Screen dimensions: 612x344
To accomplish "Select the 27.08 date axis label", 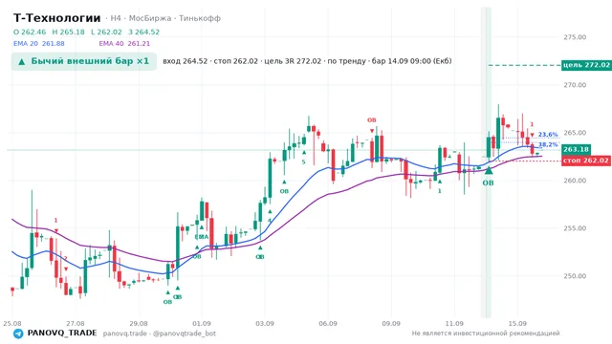I will tap(76, 323).
